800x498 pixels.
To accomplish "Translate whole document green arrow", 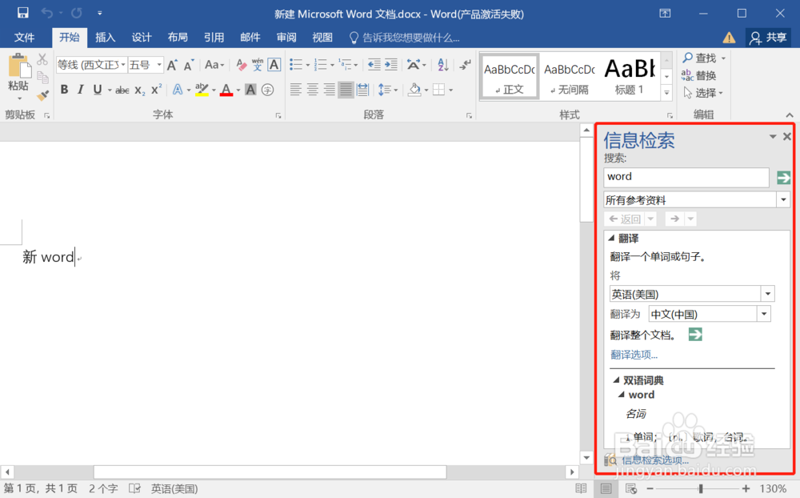I will (x=695, y=335).
